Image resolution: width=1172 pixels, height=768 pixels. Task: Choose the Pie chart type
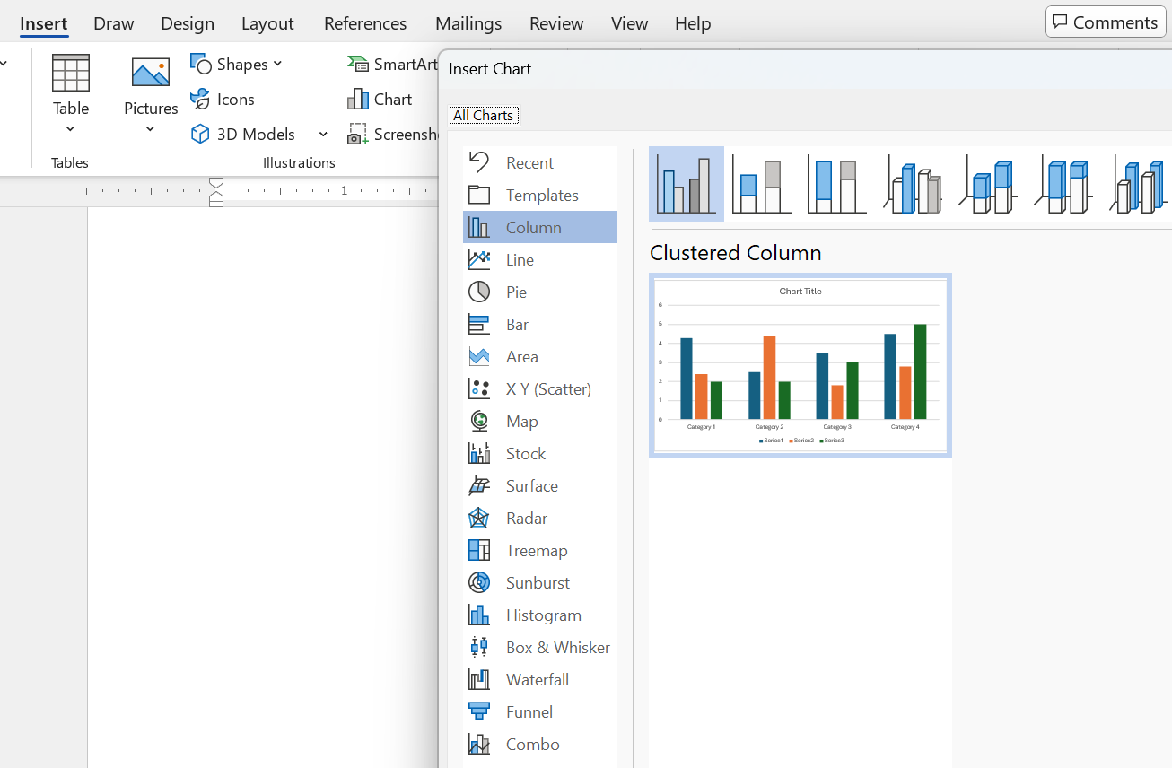tap(539, 292)
